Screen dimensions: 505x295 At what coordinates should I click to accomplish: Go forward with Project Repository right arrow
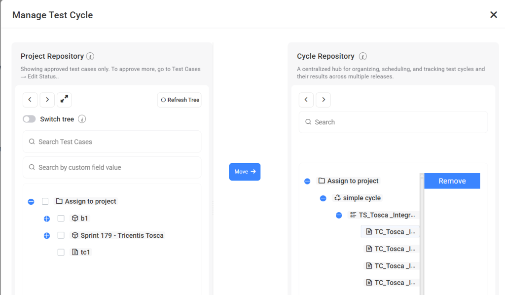tap(47, 100)
